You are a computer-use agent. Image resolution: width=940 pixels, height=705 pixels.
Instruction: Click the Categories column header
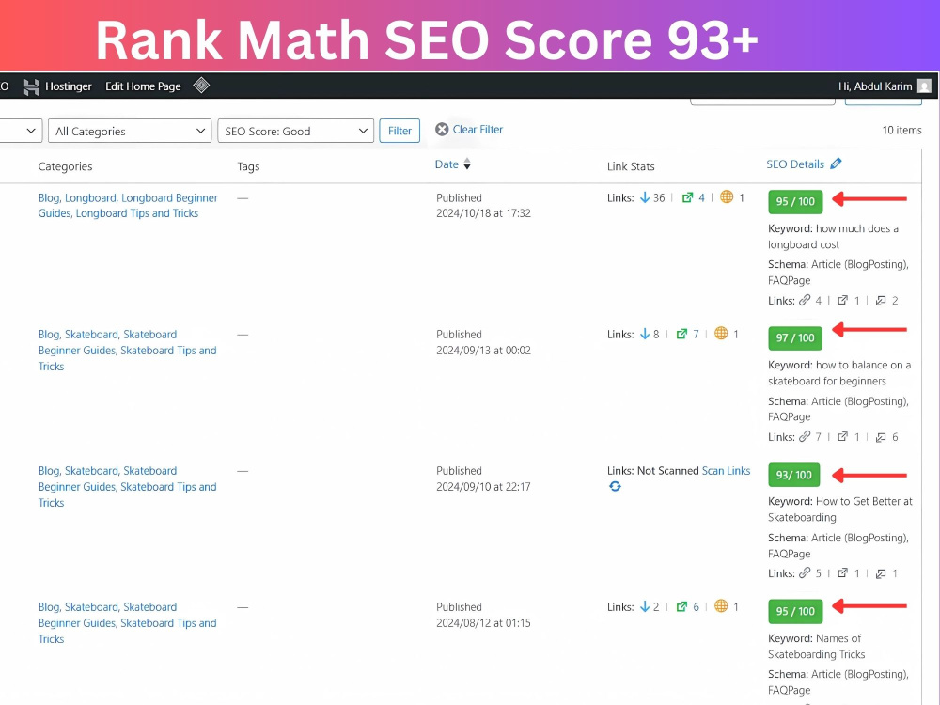click(66, 166)
